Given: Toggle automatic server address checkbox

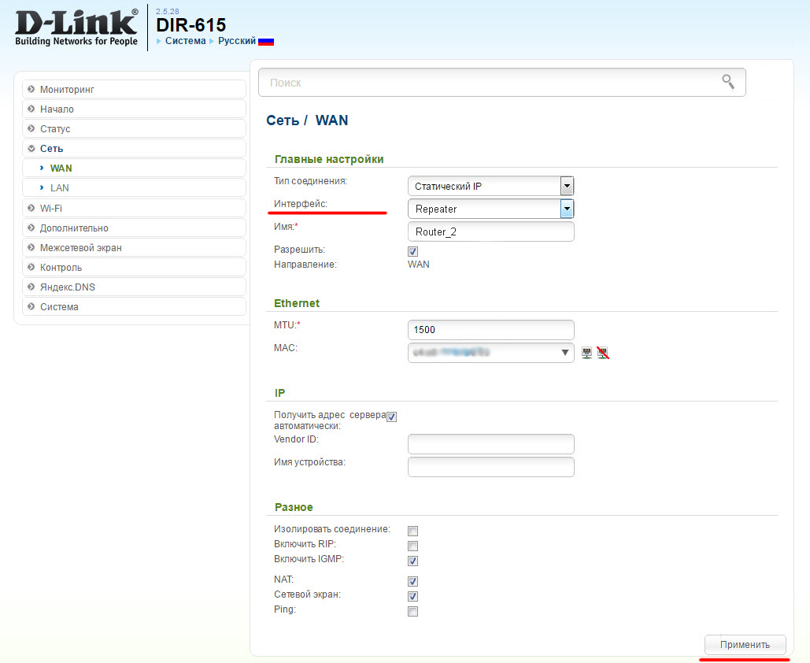Looking at the screenshot, I should [391, 417].
